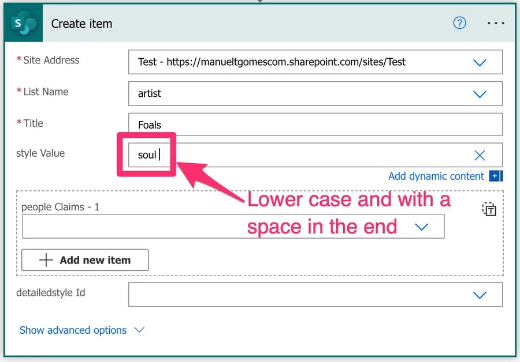The height and width of the screenshot is (362, 520).
Task: Expand the people Claims dropdown chevron
Action: tap(422, 227)
